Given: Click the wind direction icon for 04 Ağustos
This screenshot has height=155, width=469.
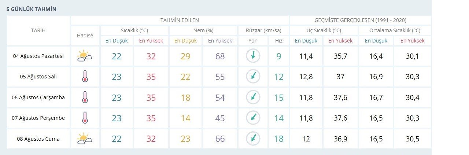Looking at the screenshot, I should (x=253, y=56).
